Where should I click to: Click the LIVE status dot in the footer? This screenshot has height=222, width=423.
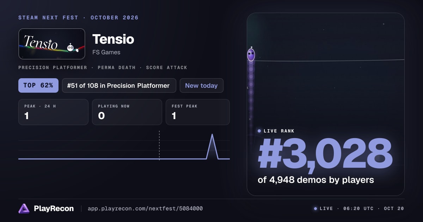click(315, 209)
